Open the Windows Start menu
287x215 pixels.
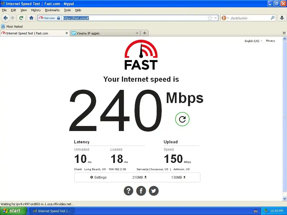coord(13,211)
